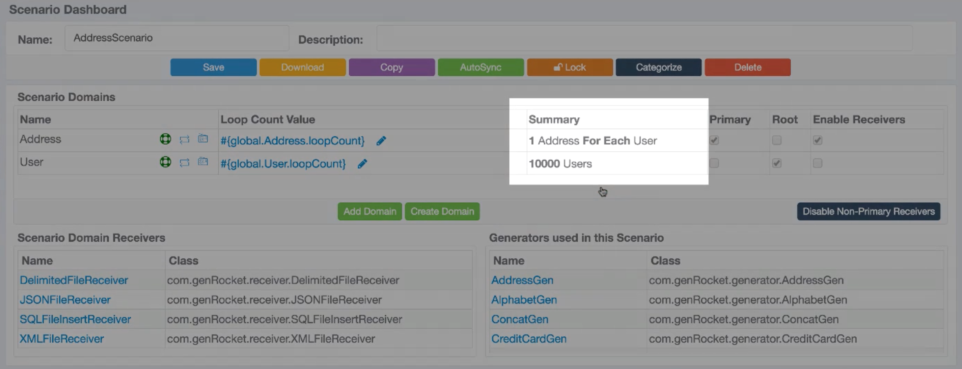Click com.genRocket.generator.ConcatGen class text

tap(744, 319)
